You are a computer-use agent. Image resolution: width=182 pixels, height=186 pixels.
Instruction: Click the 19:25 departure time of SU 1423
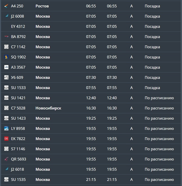91,118
